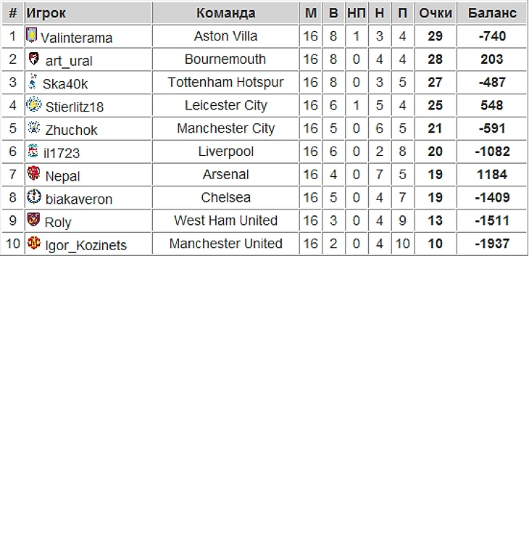Click the Aston Villa crest icon
This screenshot has height=538, width=529.
click(32, 35)
